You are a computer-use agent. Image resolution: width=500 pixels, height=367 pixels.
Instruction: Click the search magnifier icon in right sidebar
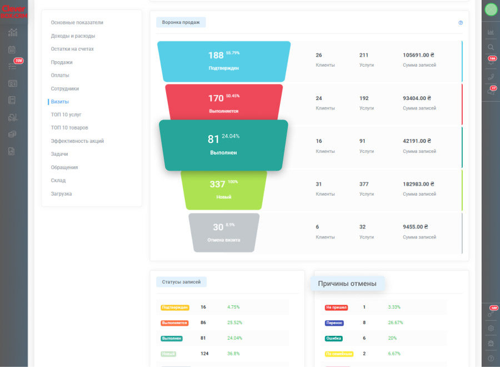tap(491, 48)
